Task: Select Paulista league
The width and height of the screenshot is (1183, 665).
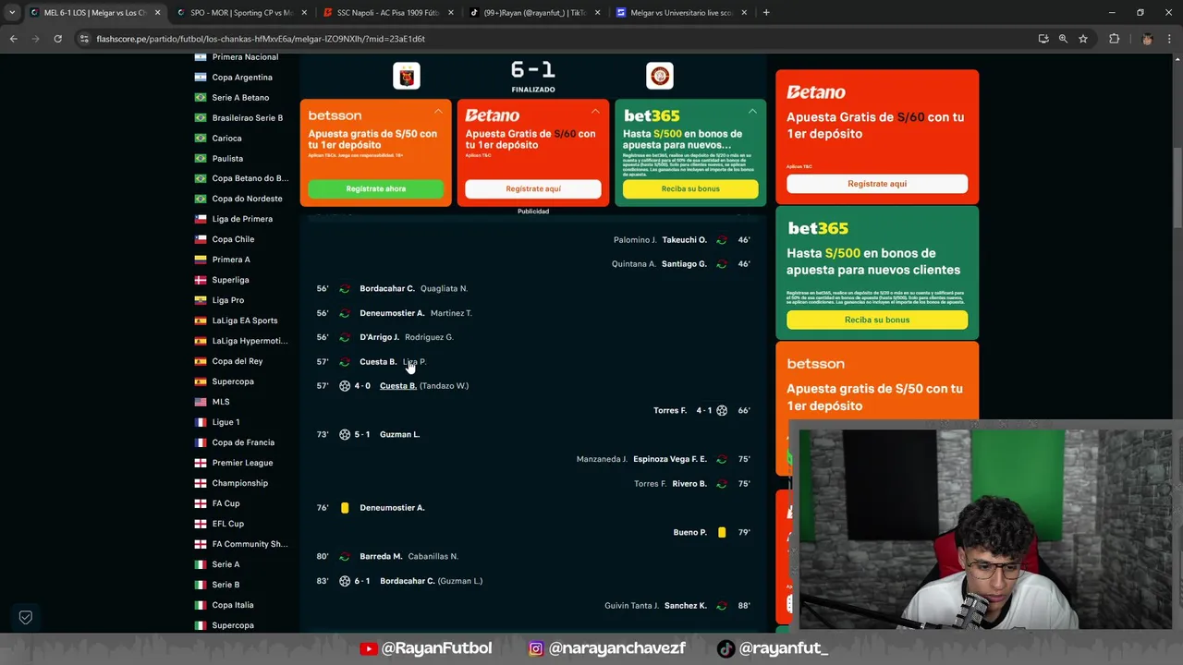Action: (227, 159)
